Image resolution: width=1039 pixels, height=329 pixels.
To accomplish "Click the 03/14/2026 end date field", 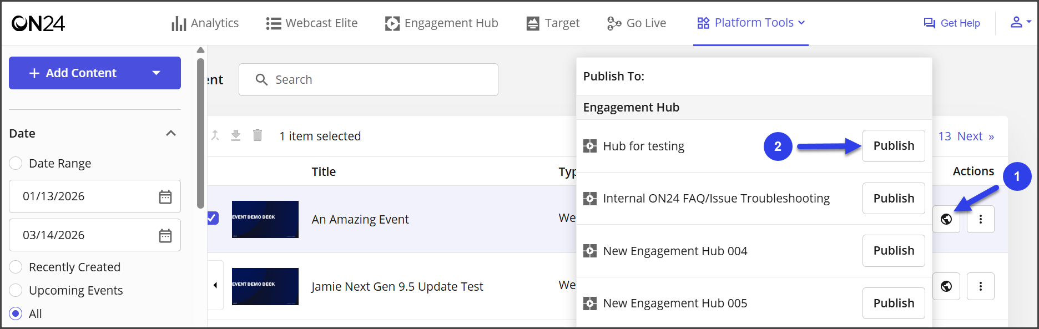I will [95, 235].
